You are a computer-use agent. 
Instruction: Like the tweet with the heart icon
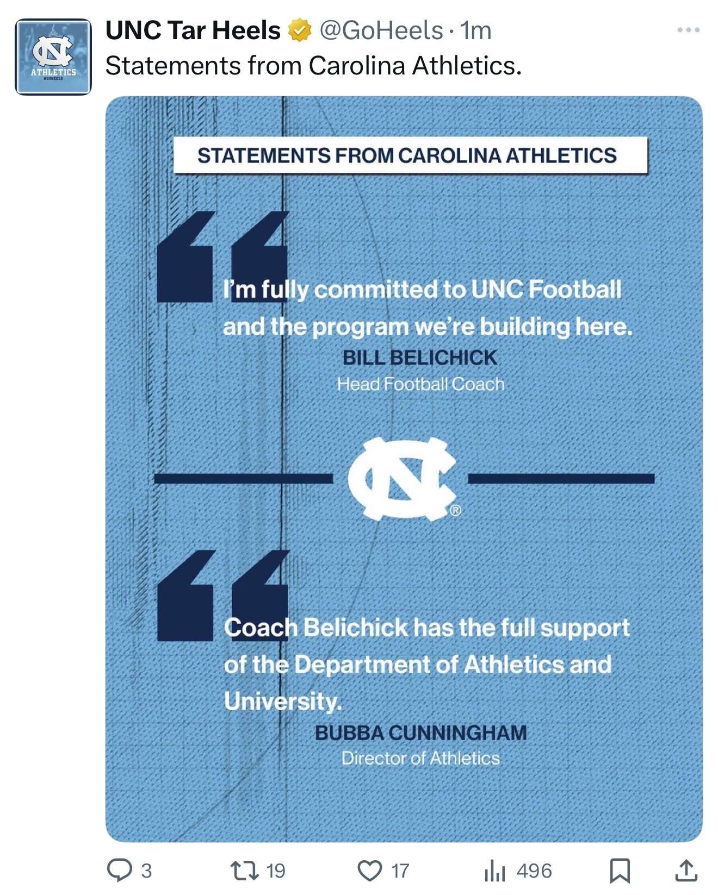(369, 870)
